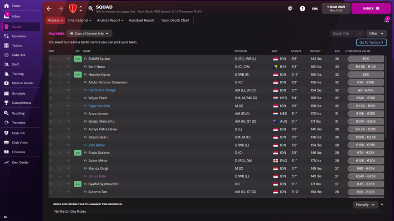Viewport: 394px width, 221px height.
Task: Click the Tactics icon in sidebar
Action: click(6, 46)
